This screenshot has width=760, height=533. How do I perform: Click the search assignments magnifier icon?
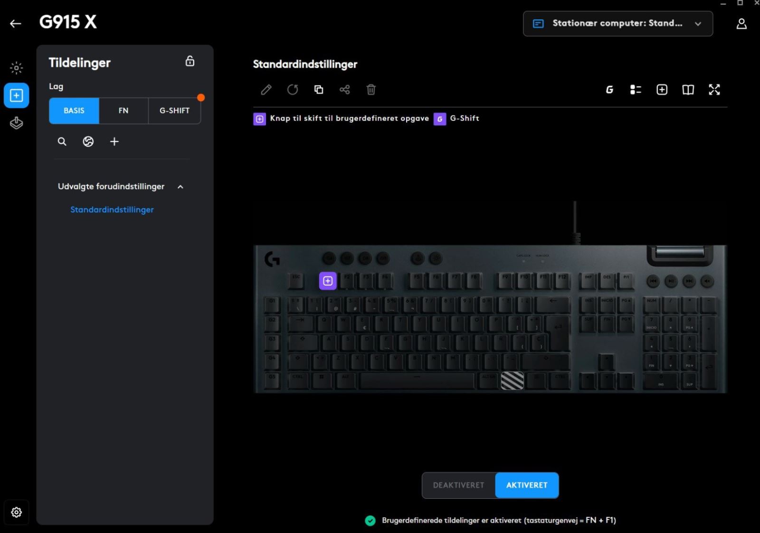point(62,142)
